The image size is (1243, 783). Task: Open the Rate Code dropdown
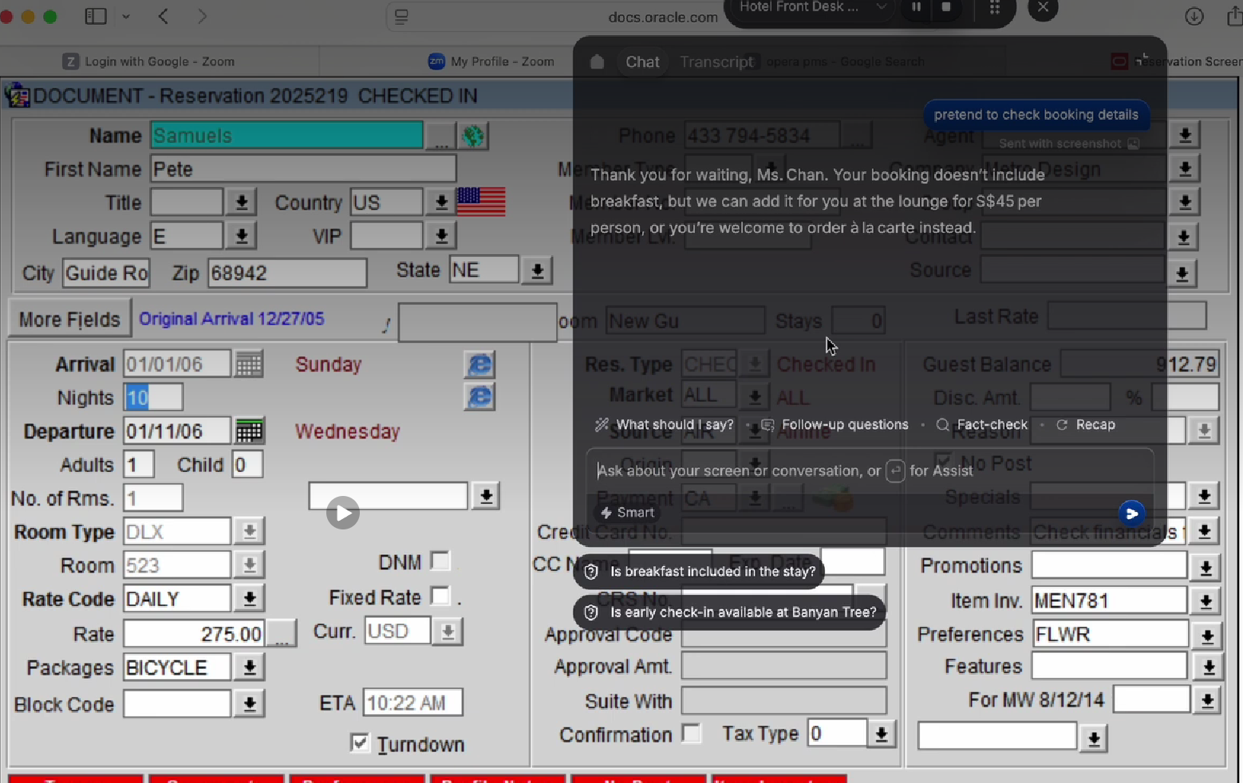248,598
